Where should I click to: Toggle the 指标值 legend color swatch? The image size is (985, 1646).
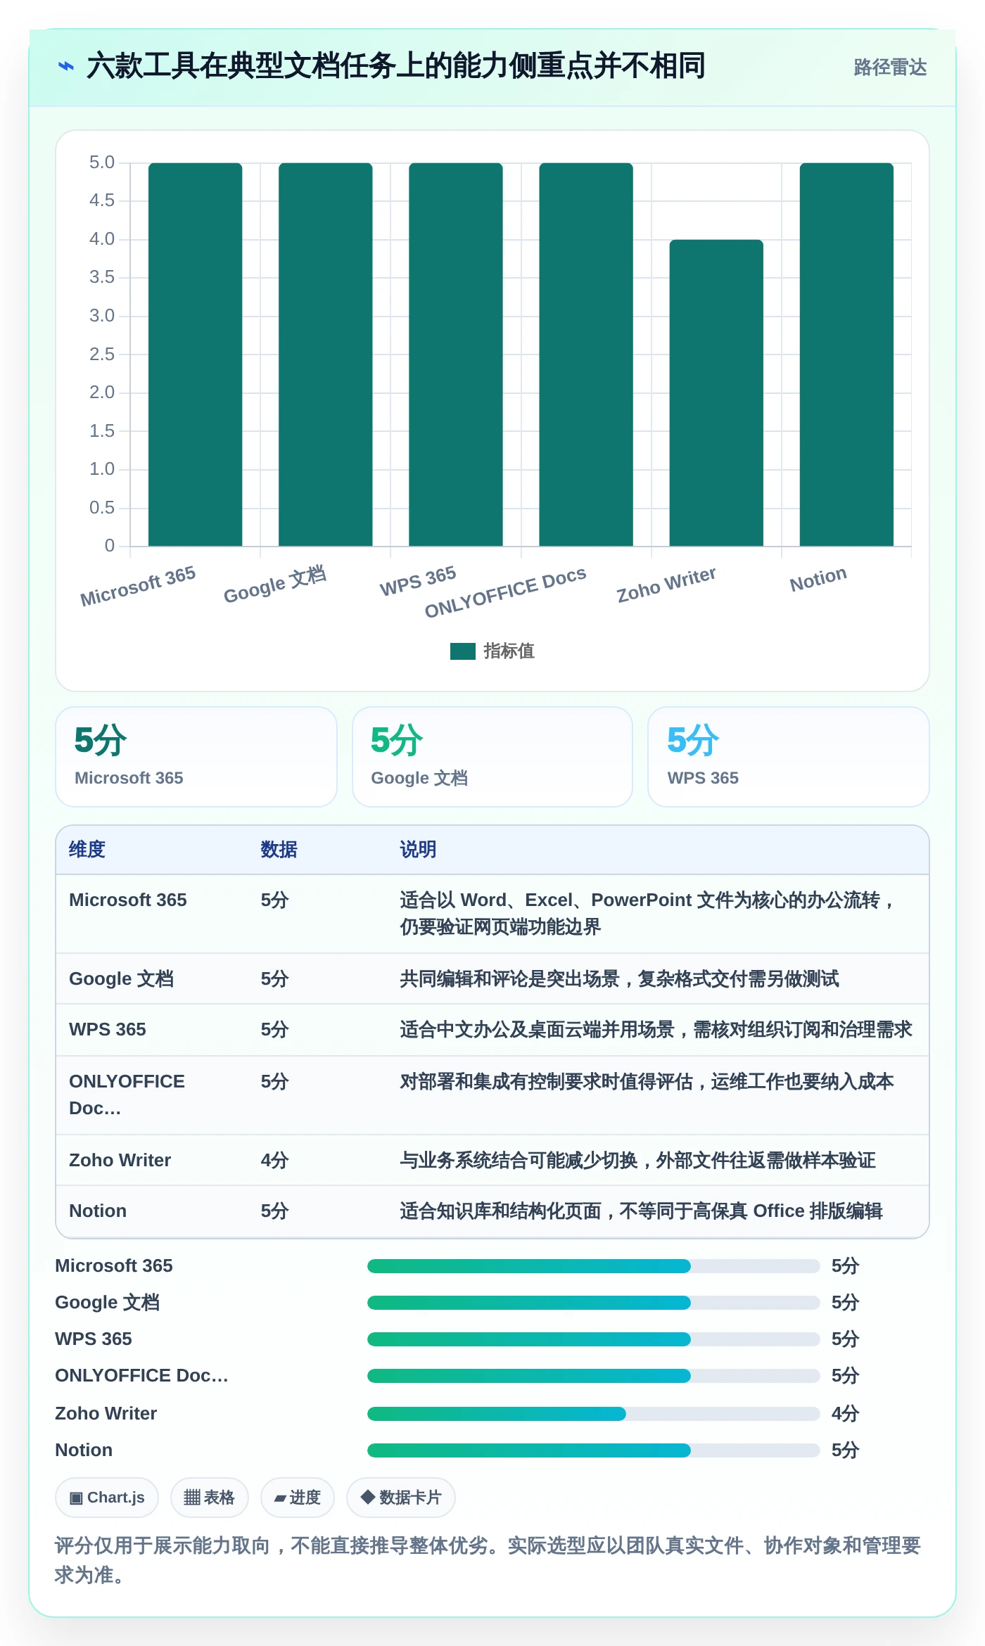click(x=462, y=651)
